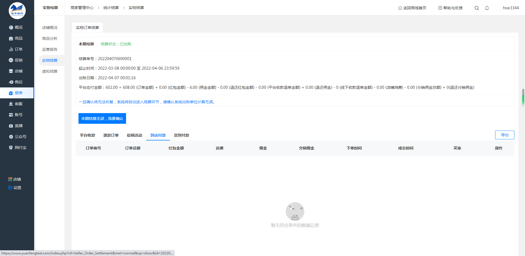
Task: Click the 结算单号 202204070690001 line
Action: click(105, 59)
